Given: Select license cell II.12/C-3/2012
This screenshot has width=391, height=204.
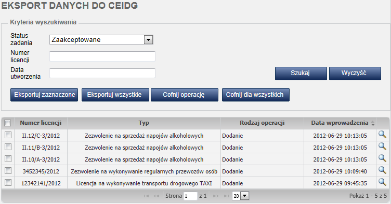Looking at the screenshot, I should point(41,136).
